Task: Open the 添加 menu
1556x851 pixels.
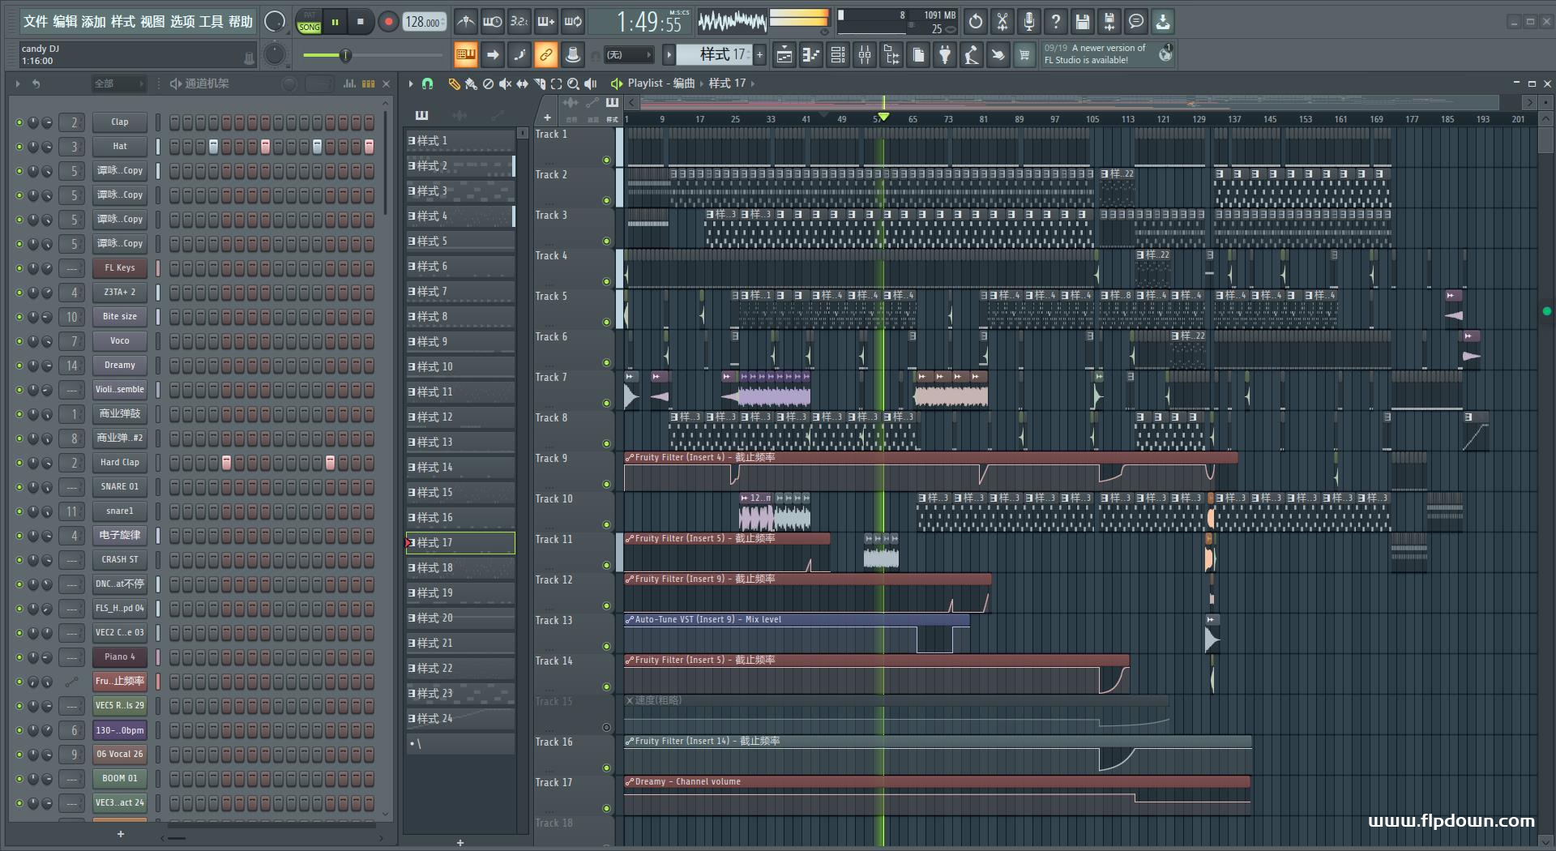Action: click(93, 22)
